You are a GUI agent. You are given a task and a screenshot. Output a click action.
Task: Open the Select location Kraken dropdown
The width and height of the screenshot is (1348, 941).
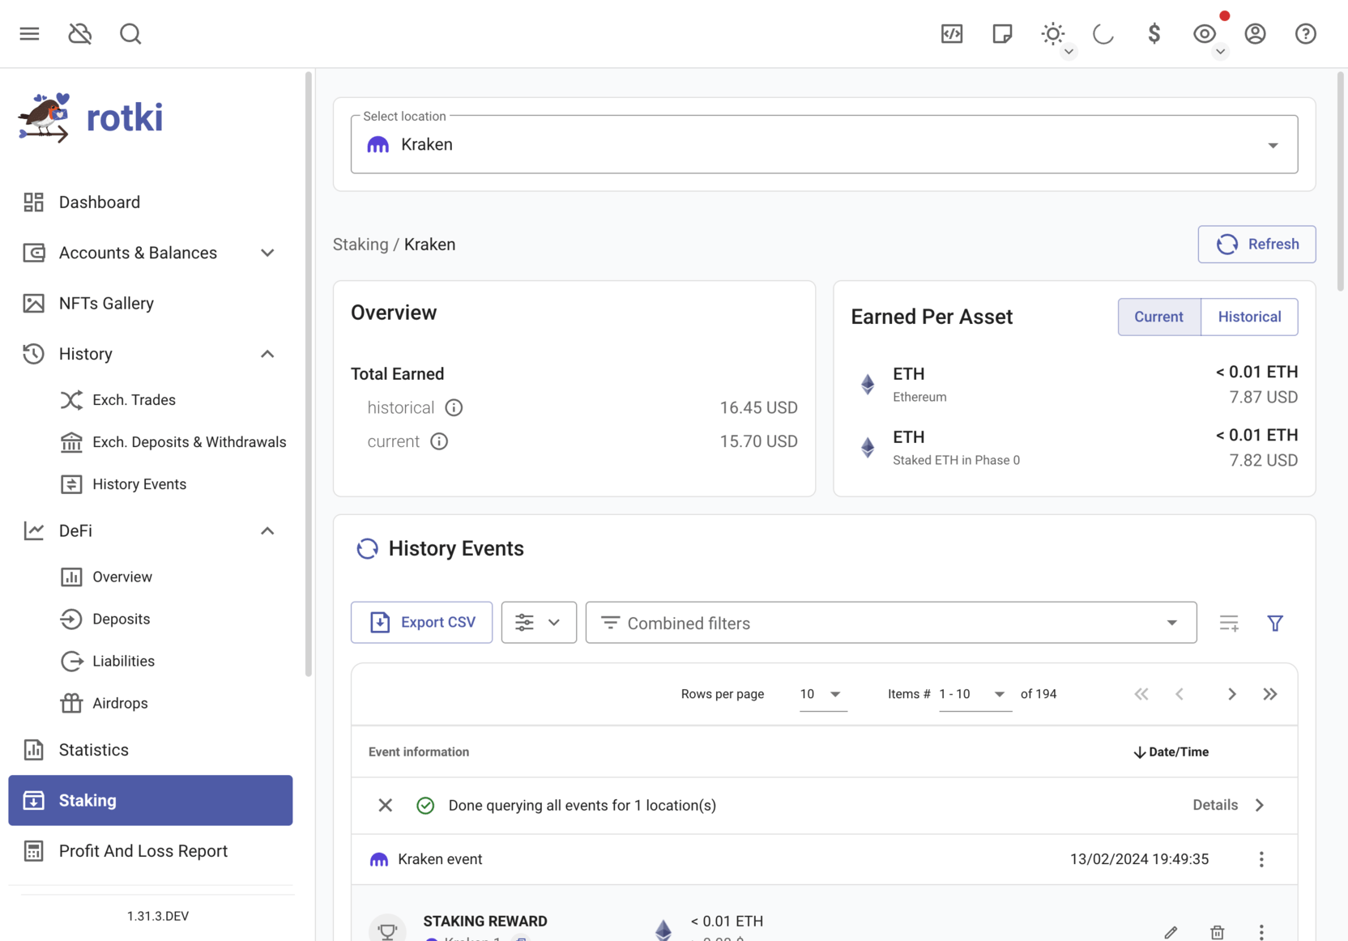tap(824, 144)
